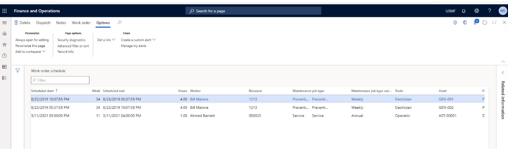Show the grid filter funnel pane

tap(17, 70)
